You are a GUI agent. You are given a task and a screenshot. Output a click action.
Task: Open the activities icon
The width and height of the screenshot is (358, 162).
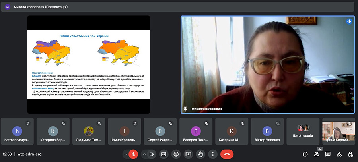[x=339, y=154]
